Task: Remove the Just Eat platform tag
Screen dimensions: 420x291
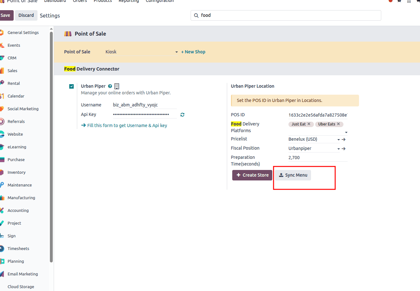Action: click(x=309, y=124)
